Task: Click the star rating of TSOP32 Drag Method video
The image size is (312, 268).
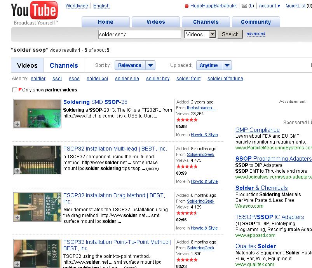Action: click(187, 213)
